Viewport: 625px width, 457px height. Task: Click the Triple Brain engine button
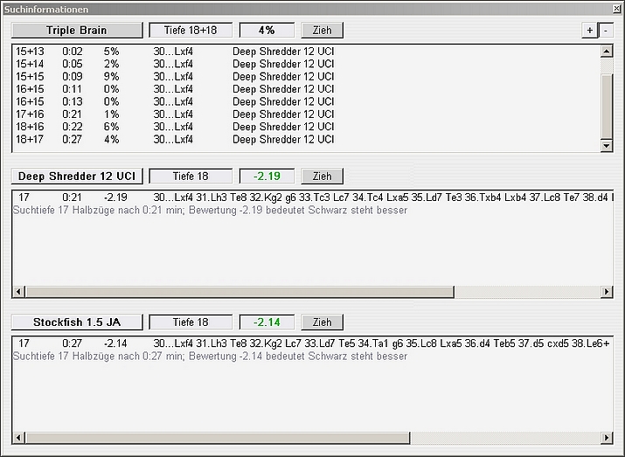coord(77,30)
